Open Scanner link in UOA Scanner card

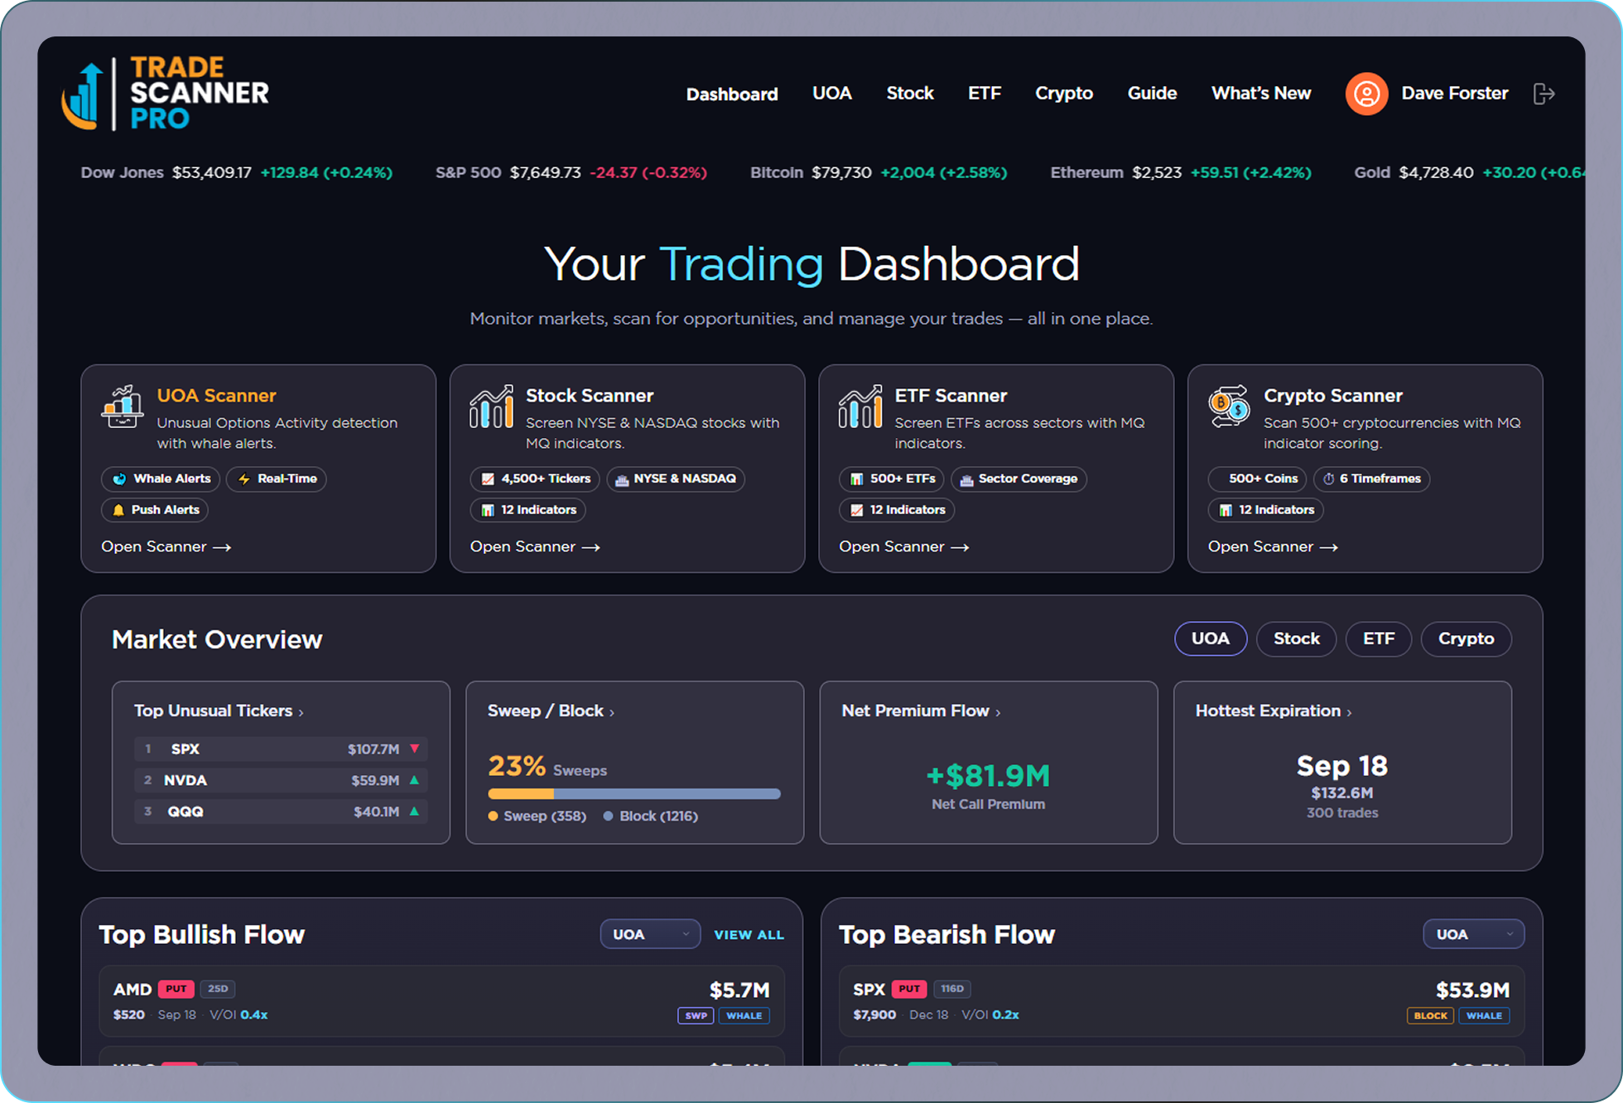click(166, 547)
